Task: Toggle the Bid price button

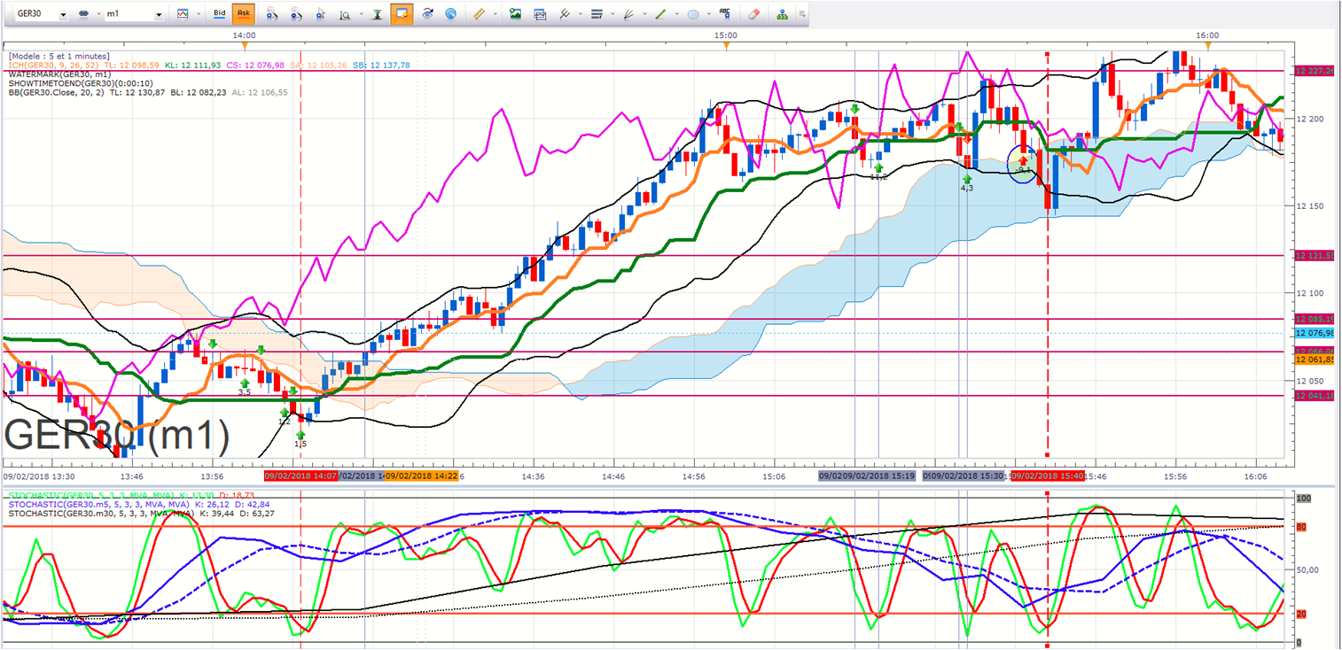Action: (x=219, y=14)
